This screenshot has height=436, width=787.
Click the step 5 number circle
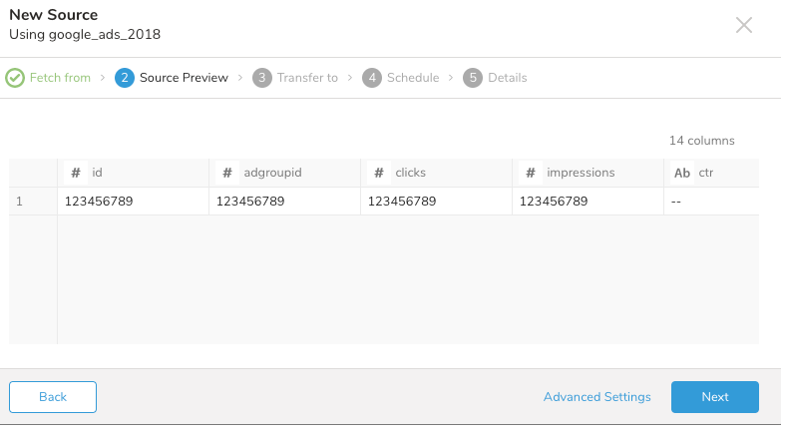pos(473,78)
